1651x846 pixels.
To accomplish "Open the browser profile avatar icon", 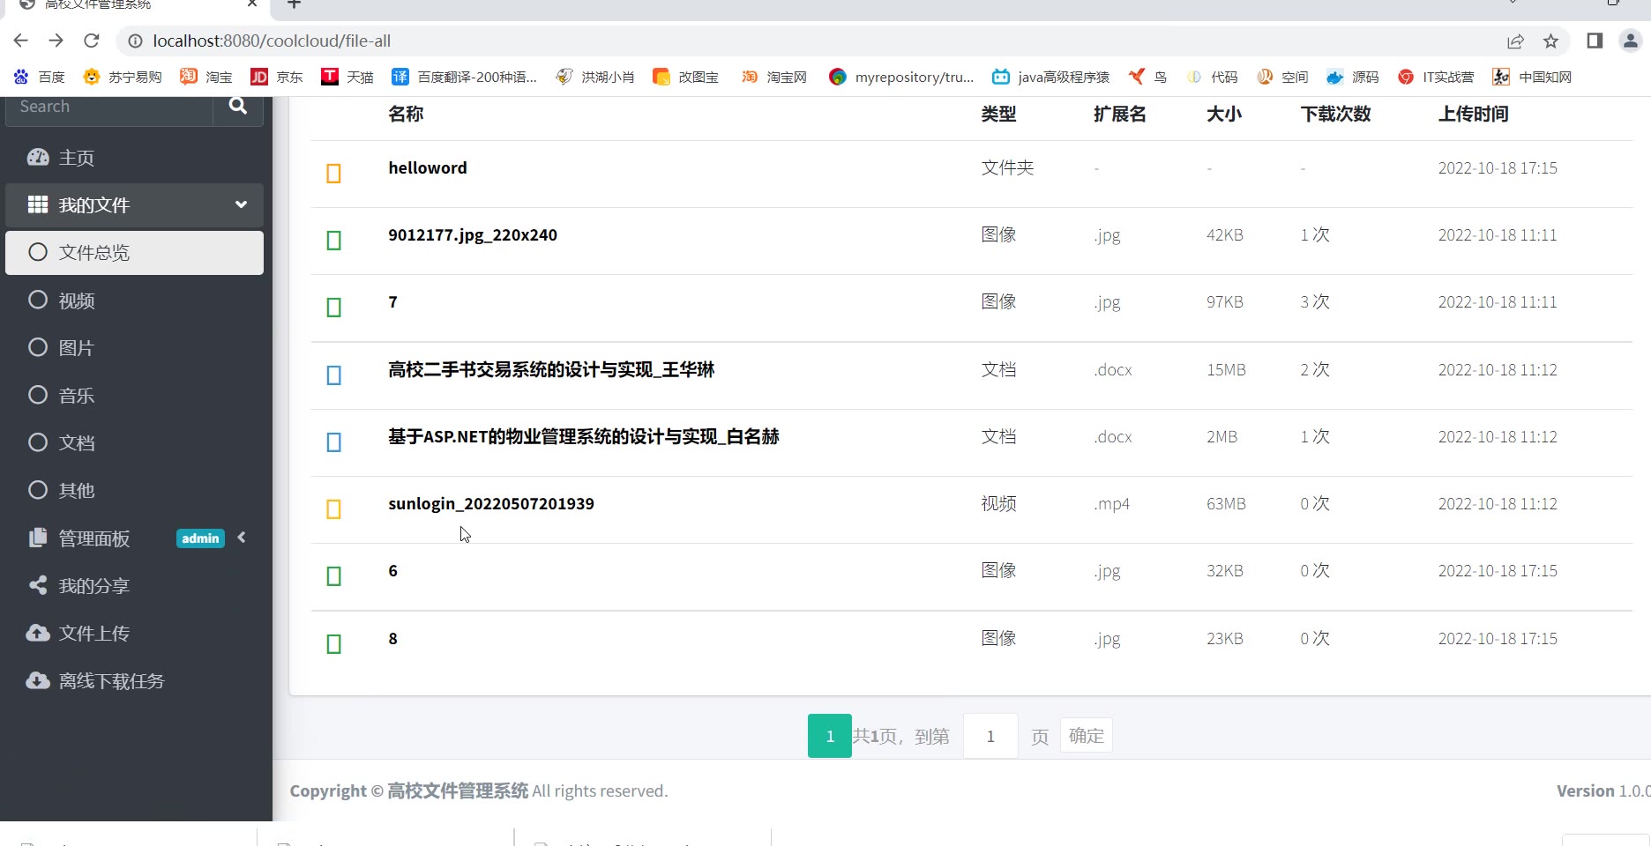I will (x=1631, y=41).
